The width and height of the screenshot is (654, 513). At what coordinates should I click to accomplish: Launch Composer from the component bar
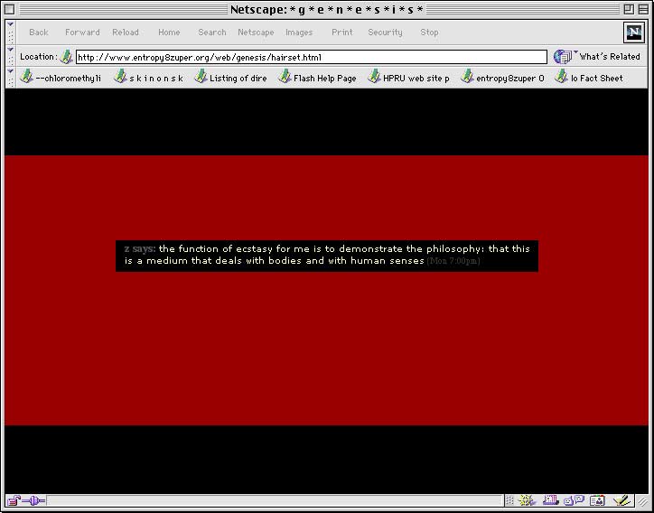point(621,500)
